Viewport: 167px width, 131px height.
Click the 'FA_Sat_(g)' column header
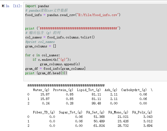click(x=95, y=112)
